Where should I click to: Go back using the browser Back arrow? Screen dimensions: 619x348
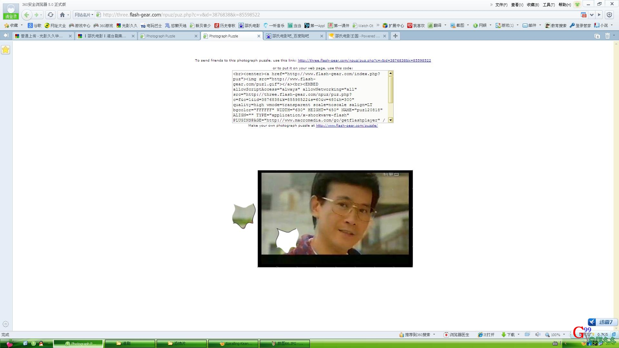[27, 15]
